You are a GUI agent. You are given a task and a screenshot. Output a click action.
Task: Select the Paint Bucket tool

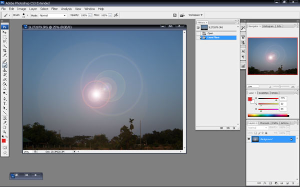(4, 84)
